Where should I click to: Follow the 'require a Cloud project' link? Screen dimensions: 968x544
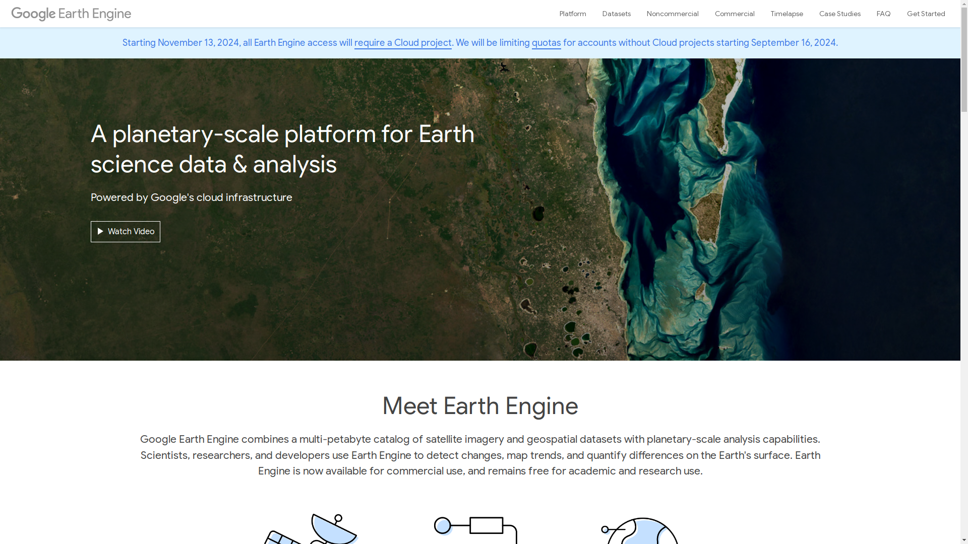click(x=403, y=43)
